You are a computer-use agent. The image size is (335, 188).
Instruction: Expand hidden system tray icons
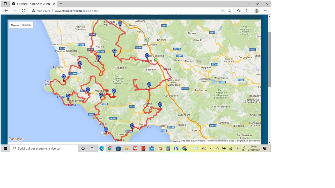[x=211, y=148]
